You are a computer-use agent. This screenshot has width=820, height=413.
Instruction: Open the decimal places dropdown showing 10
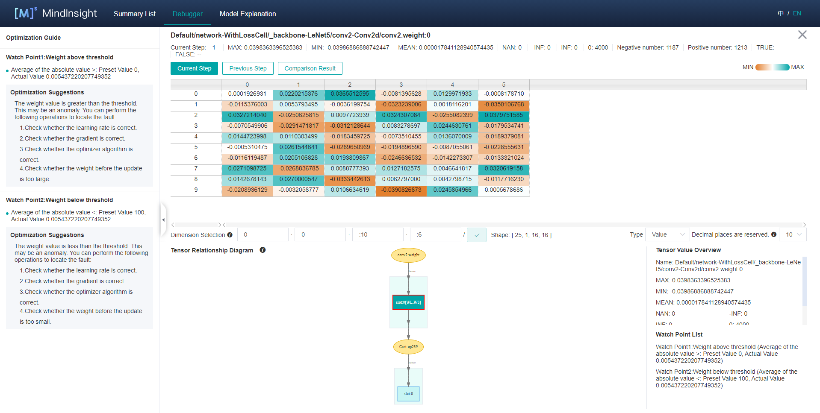793,234
